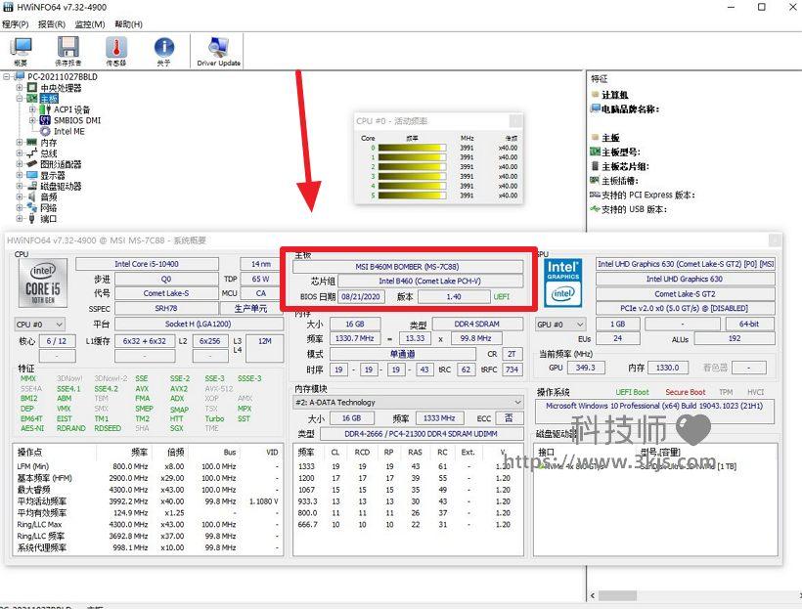Select the PC-20211027BBLD root node
Viewport: 802px width, 609px height.
coord(63,76)
